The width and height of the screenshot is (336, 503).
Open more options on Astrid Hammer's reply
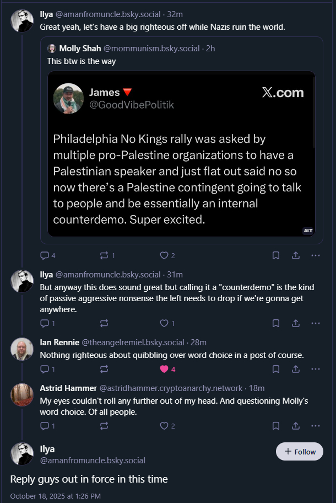coord(315,426)
